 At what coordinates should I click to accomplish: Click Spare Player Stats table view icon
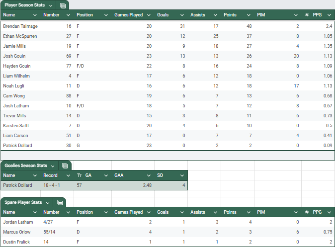[x=60, y=202]
